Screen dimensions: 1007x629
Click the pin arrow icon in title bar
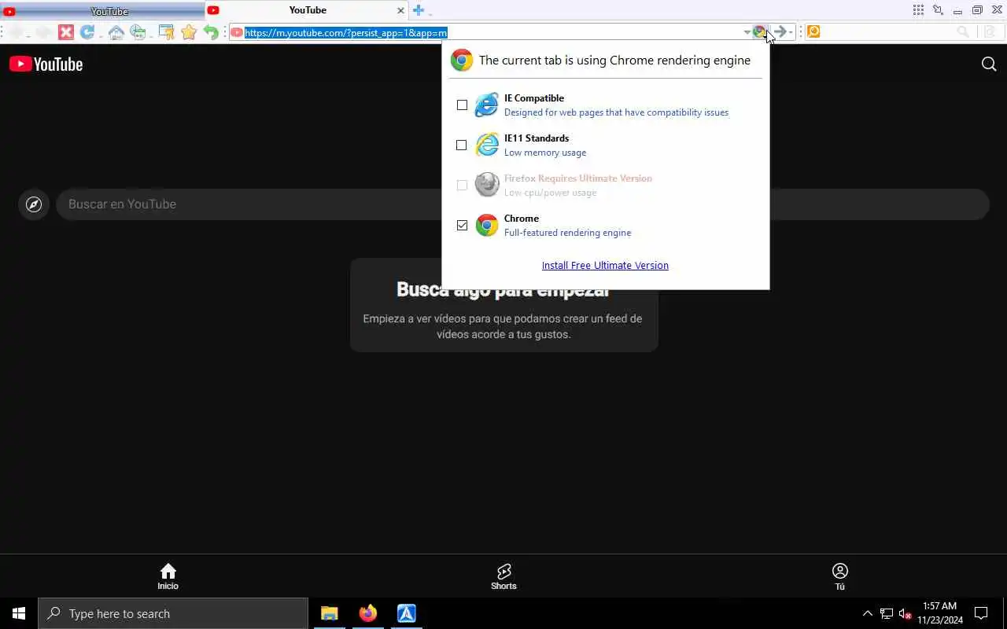tap(938, 10)
